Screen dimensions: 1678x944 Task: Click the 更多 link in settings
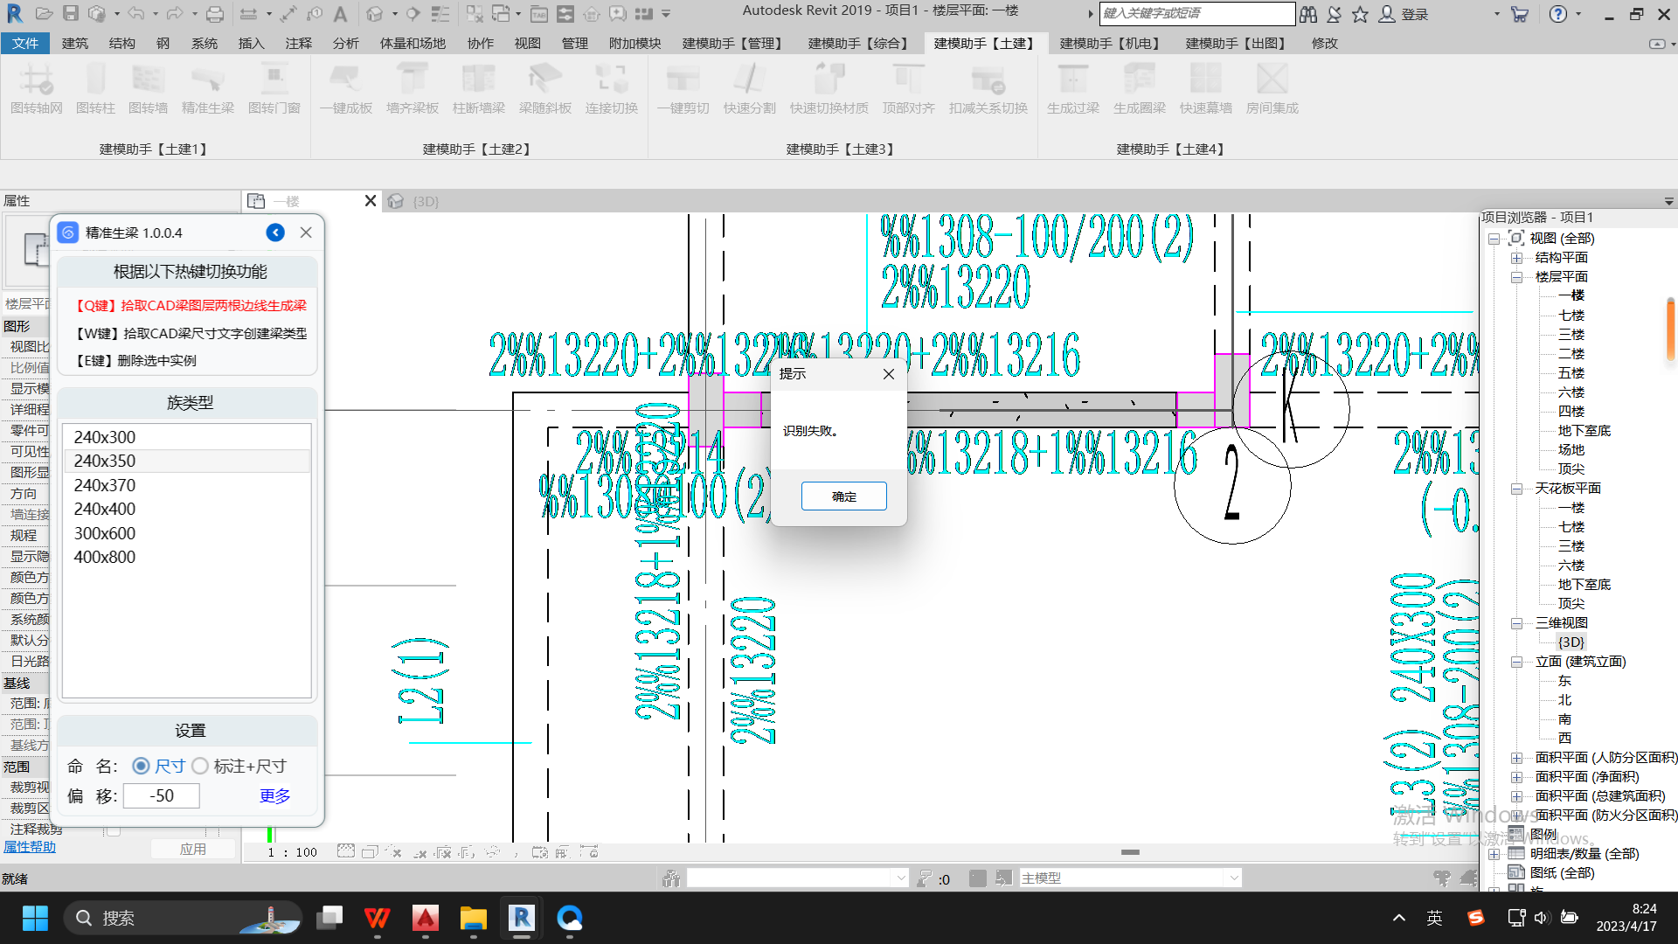(274, 796)
